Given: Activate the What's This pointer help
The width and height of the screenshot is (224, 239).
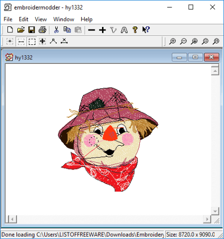Looking at the screenshot, I should (146, 30).
